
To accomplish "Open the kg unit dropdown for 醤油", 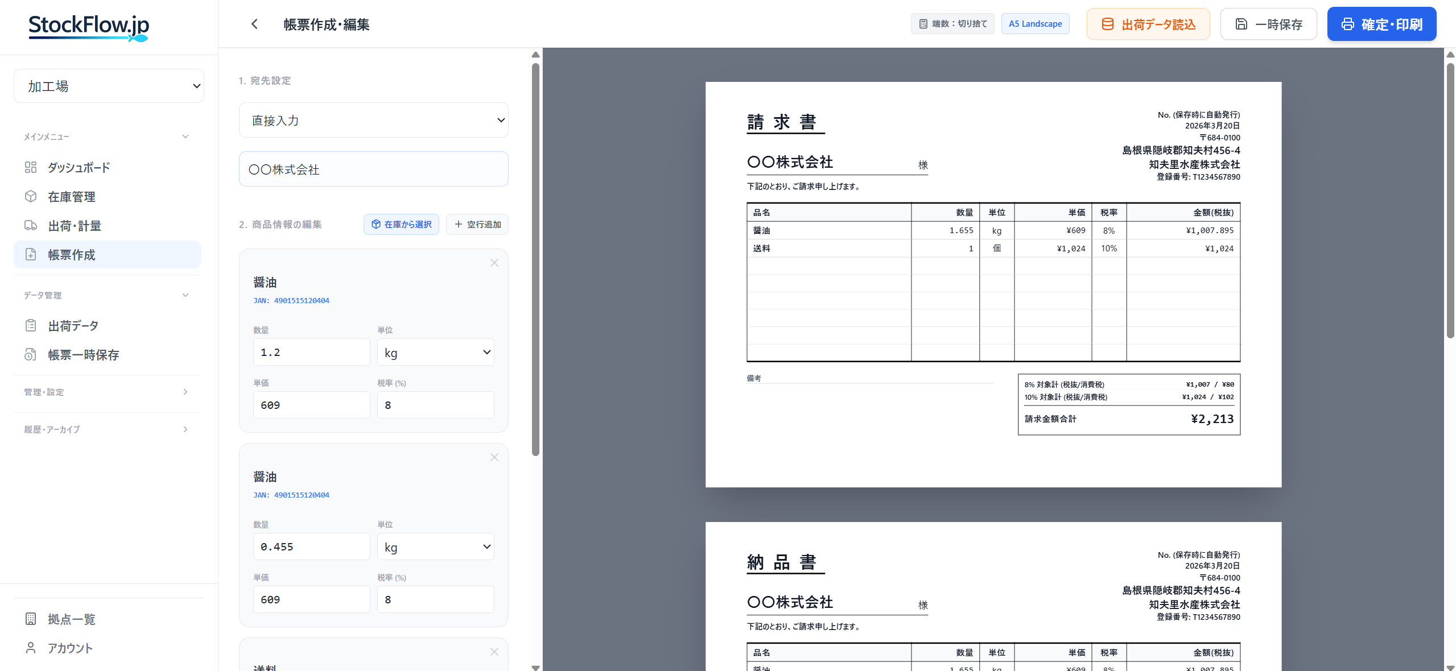I will tap(435, 352).
